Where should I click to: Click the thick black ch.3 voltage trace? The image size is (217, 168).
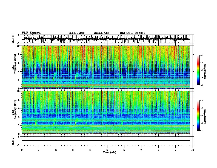(106, 141)
